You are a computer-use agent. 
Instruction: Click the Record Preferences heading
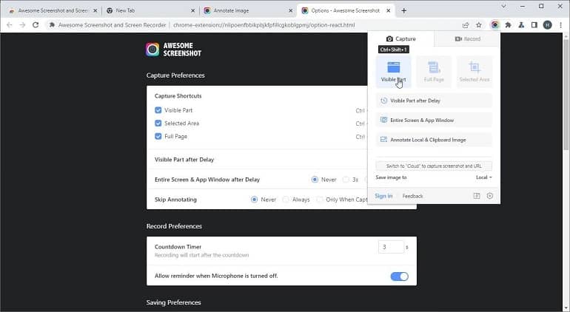click(174, 226)
